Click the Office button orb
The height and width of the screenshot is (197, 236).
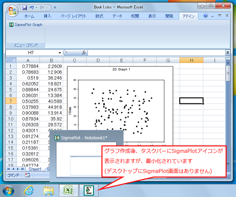[x=12, y=11]
